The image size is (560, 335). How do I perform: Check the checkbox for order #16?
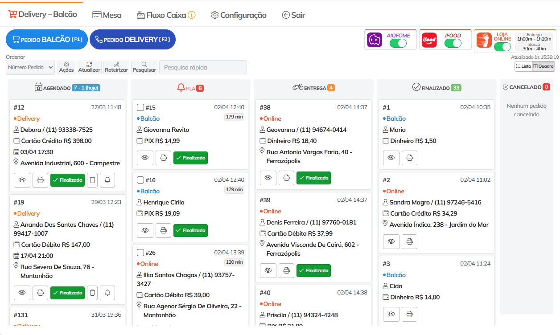click(140, 180)
